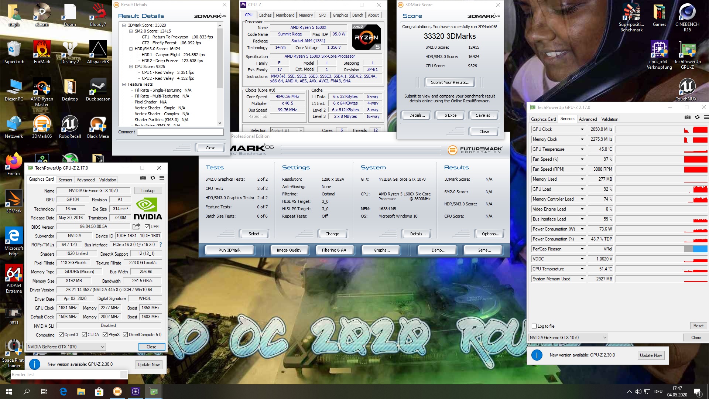Open Windows Start menu
This screenshot has width=709, height=399.
click(x=9, y=392)
